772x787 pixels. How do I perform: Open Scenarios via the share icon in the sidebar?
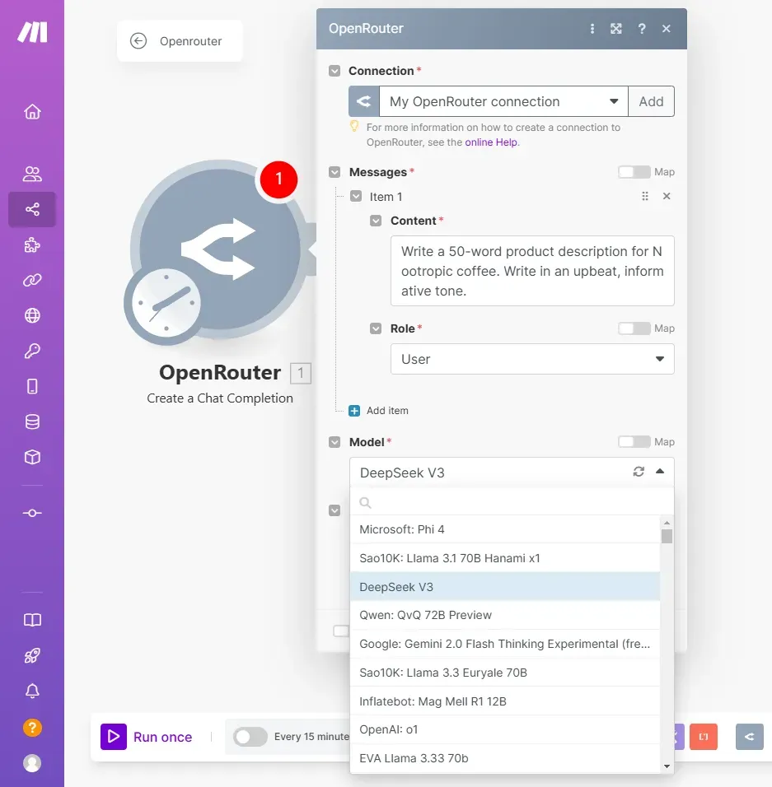32,209
